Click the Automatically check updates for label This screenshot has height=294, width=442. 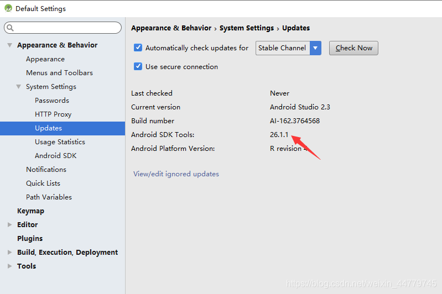pos(197,48)
